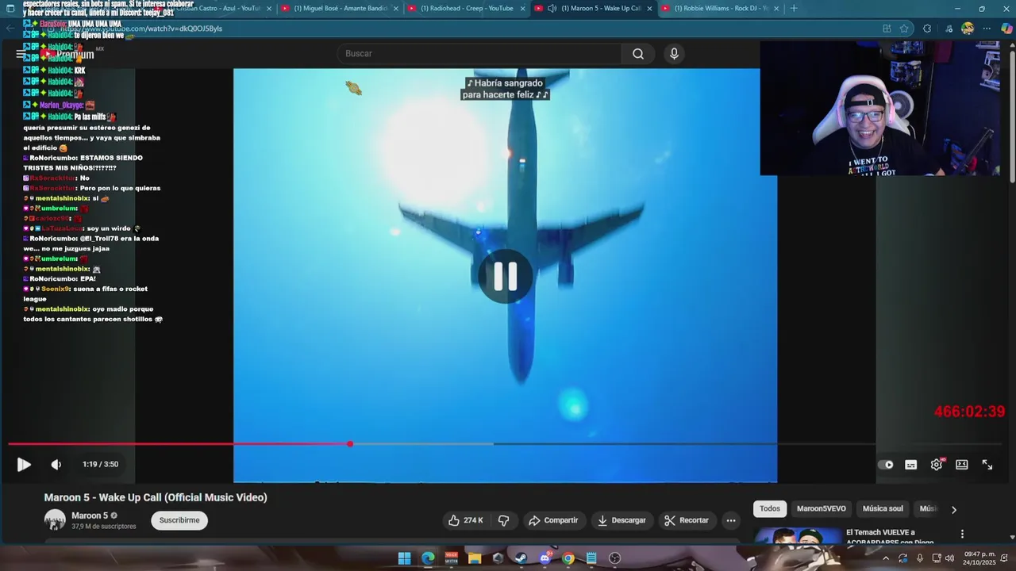This screenshot has height=571, width=1016.
Task: Open a new browser tab
Action: [794, 9]
